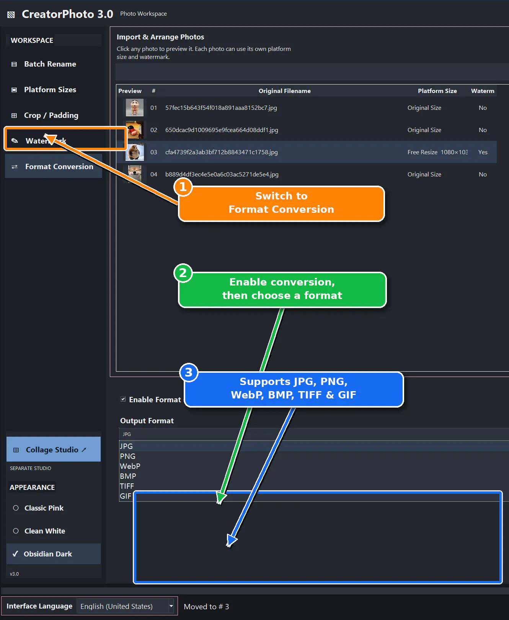
Task: Click the Platform Sizes frame icon
Action: click(x=14, y=90)
